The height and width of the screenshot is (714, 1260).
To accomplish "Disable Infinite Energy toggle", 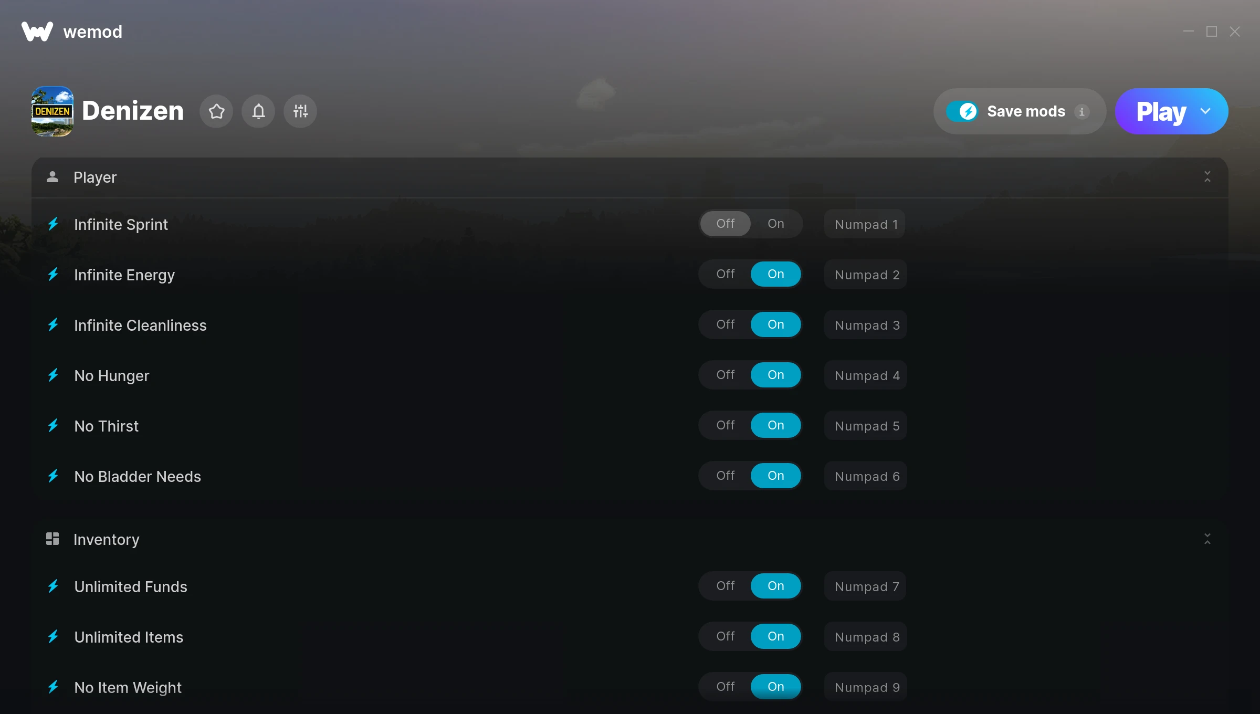I will click(725, 274).
